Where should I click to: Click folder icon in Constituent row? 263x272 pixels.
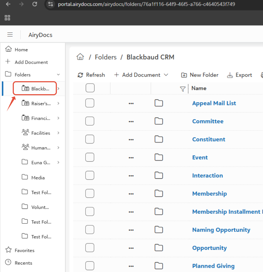pos(159,139)
